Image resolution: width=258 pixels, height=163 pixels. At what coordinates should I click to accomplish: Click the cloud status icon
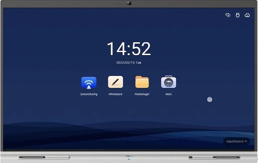247,15
